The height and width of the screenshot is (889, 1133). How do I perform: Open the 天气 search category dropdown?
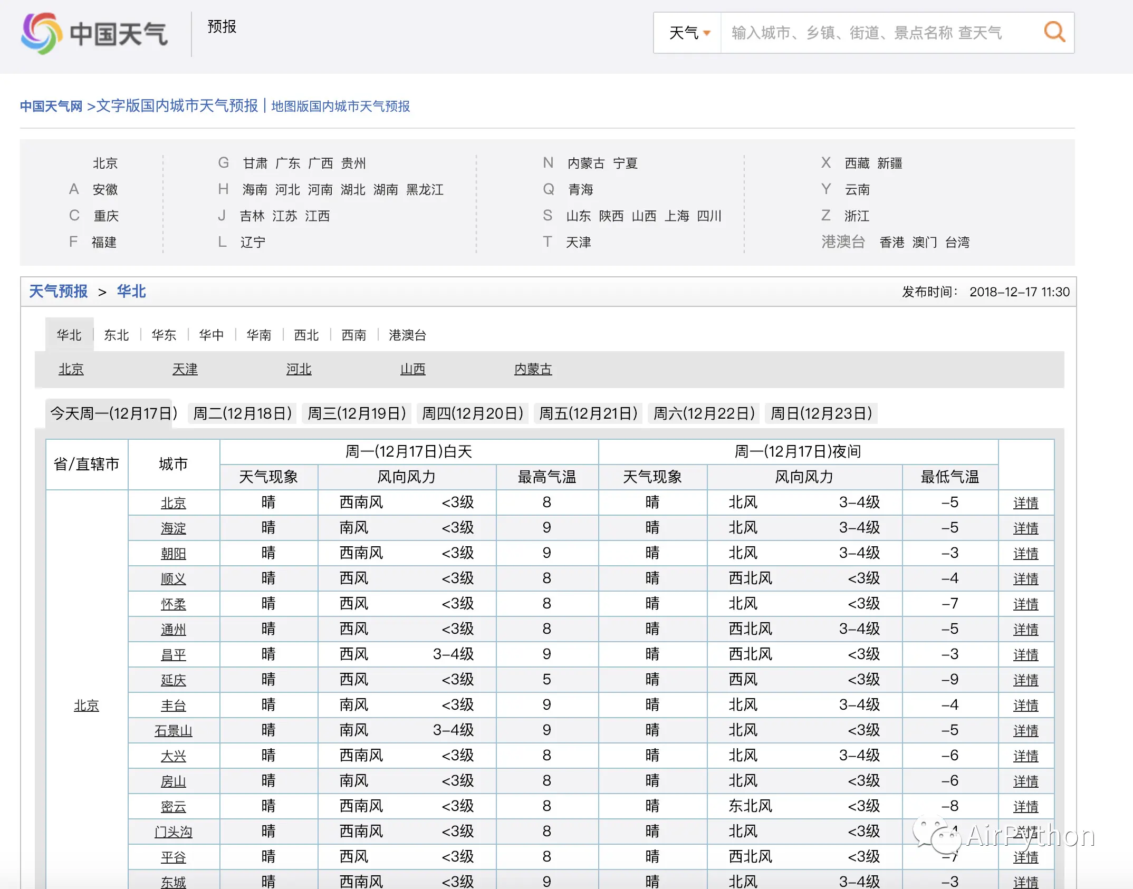pyautogui.click(x=688, y=33)
